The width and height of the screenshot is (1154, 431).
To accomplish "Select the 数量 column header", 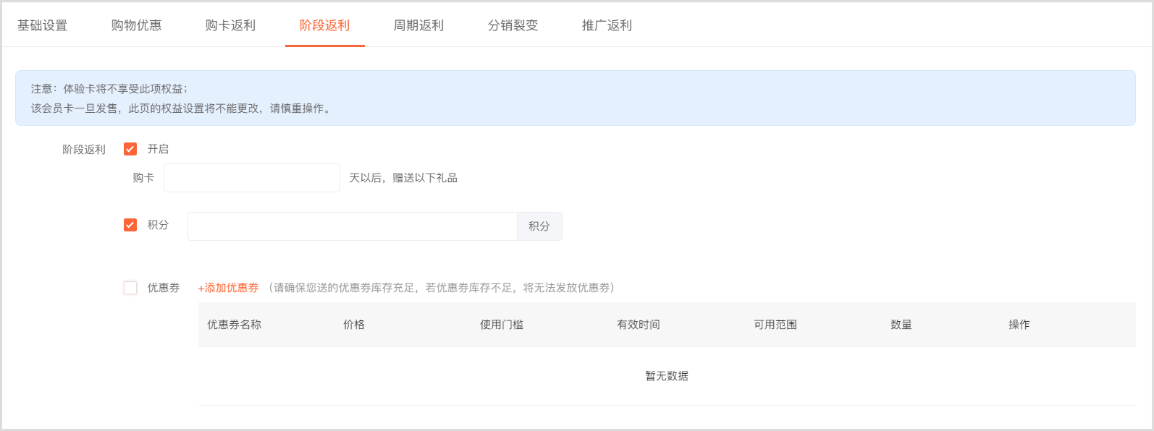I will tap(901, 325).
